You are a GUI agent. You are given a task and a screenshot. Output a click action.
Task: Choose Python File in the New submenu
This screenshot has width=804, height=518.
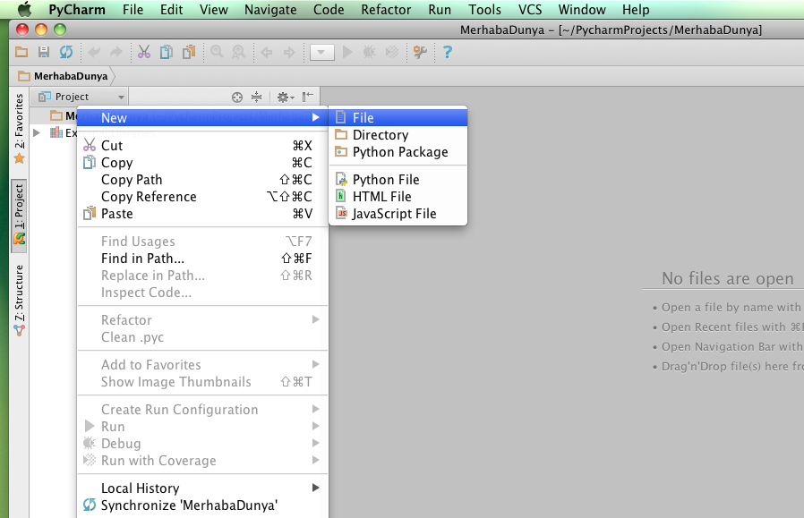point(398,179)
